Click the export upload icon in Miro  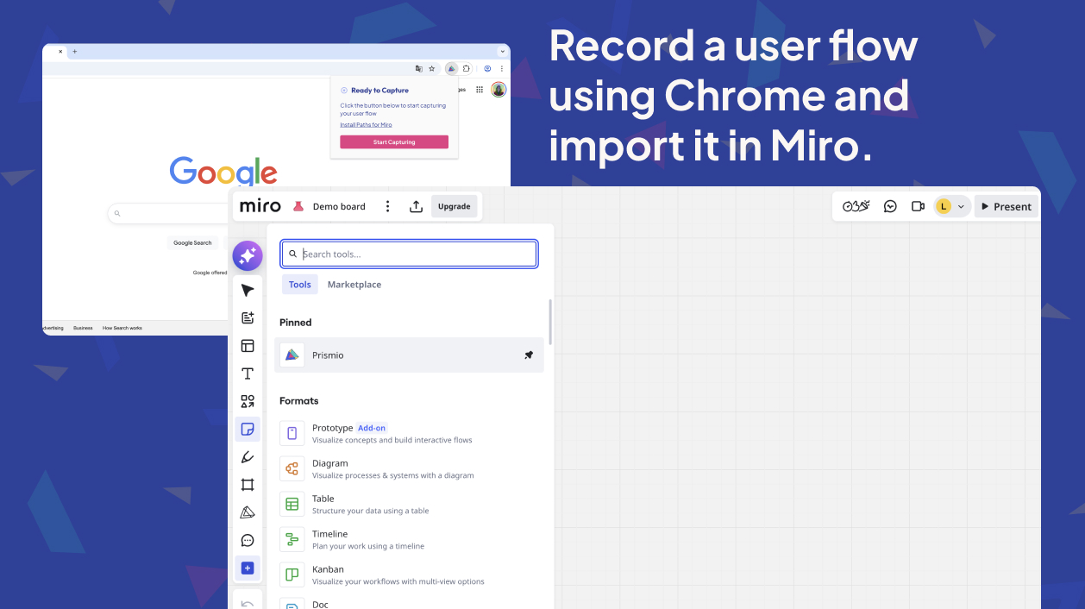[416, 206]
